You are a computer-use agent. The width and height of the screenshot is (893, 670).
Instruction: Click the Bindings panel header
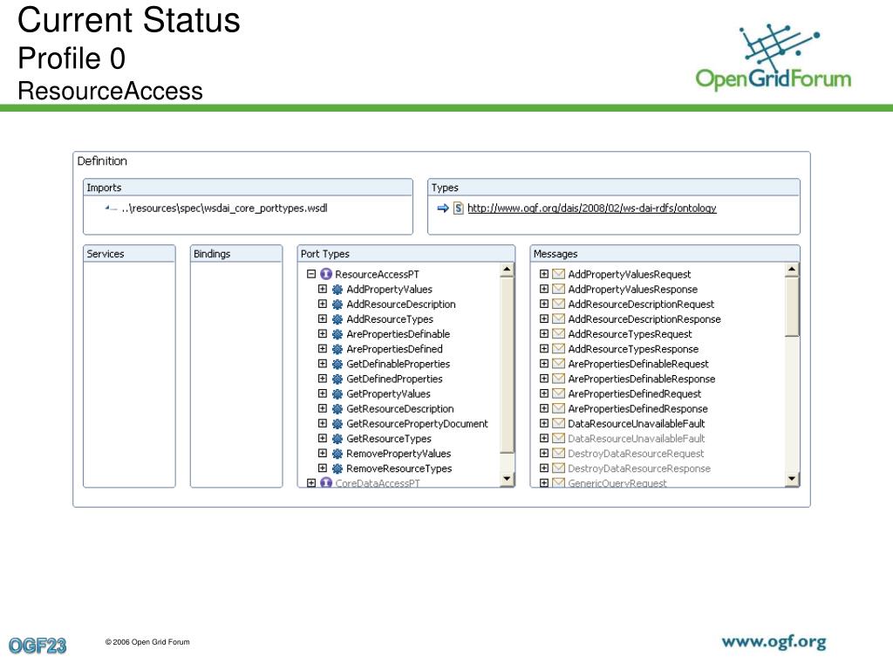click(x=236, y=254)
